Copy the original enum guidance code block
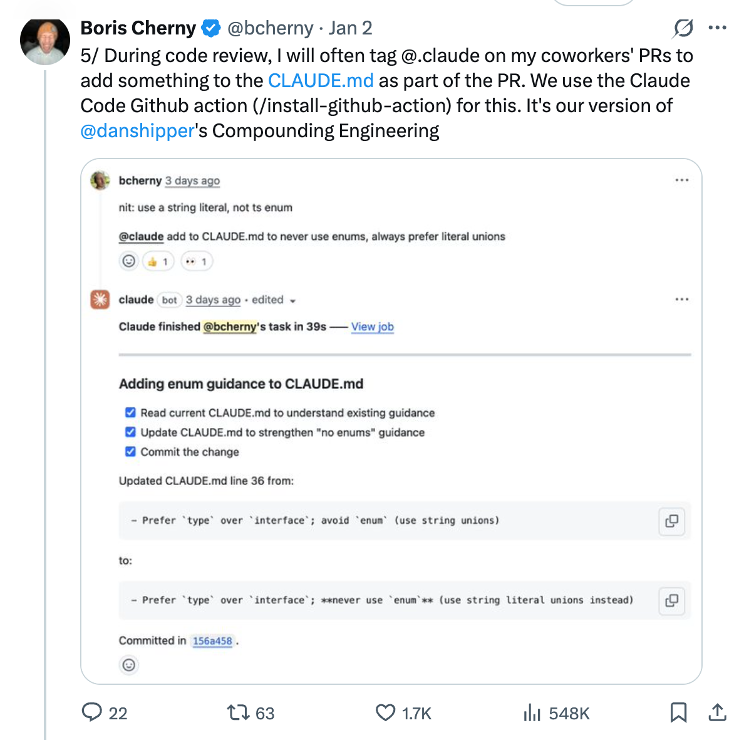The image size is (749, 740). point(671,521)
